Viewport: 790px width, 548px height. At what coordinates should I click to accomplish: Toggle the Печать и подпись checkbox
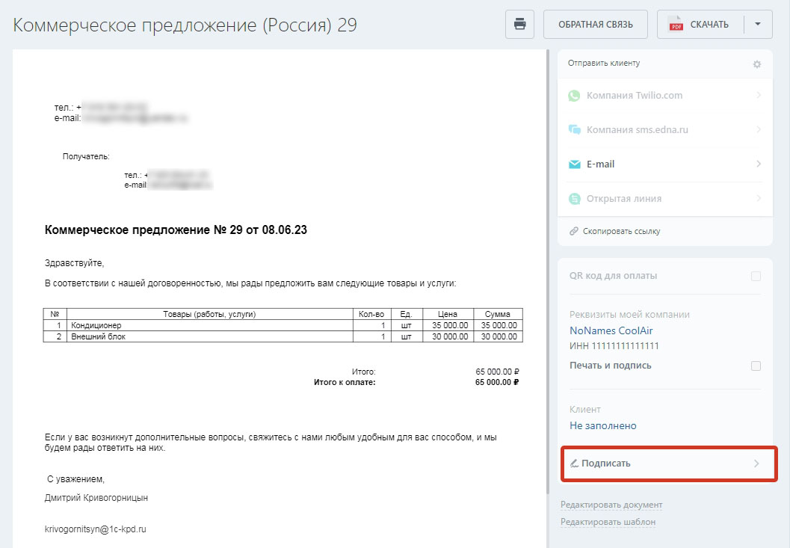click(756, 366)
